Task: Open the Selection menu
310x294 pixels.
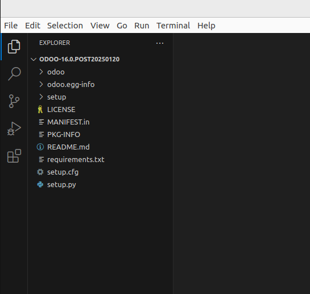Action: (x=65, y=26)
